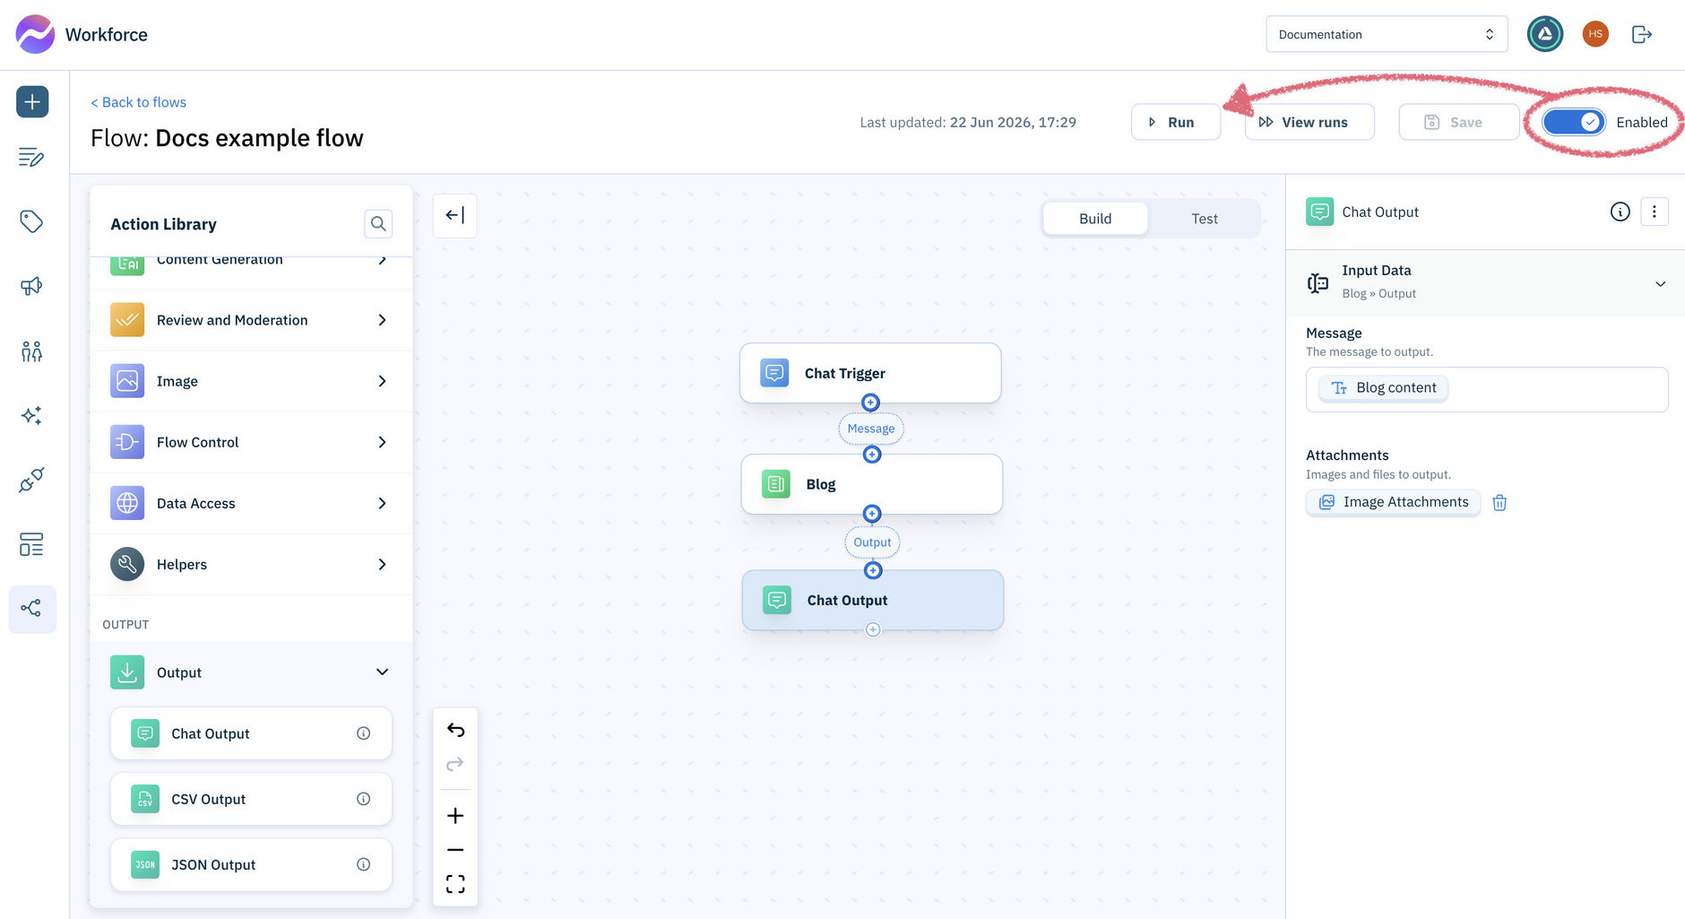Show info for Chat Output library action
Viewport: 1685px width, 919px height.
pyautogui.click(x=363, y=733)
